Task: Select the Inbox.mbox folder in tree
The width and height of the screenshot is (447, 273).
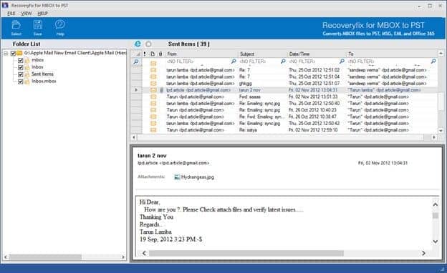Action: pos(44,81)
